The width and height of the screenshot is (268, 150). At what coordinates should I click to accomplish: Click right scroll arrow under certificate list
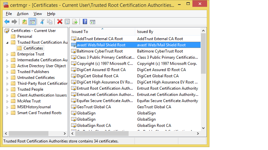[198, 134]
